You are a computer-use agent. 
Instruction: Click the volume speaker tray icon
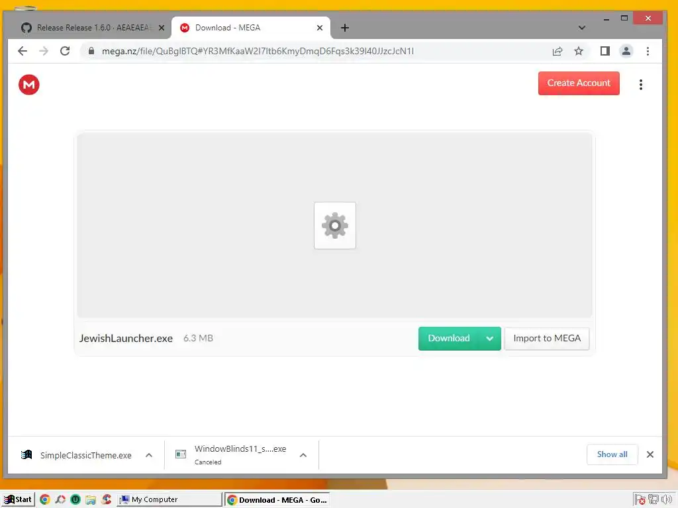click(667, 500)
